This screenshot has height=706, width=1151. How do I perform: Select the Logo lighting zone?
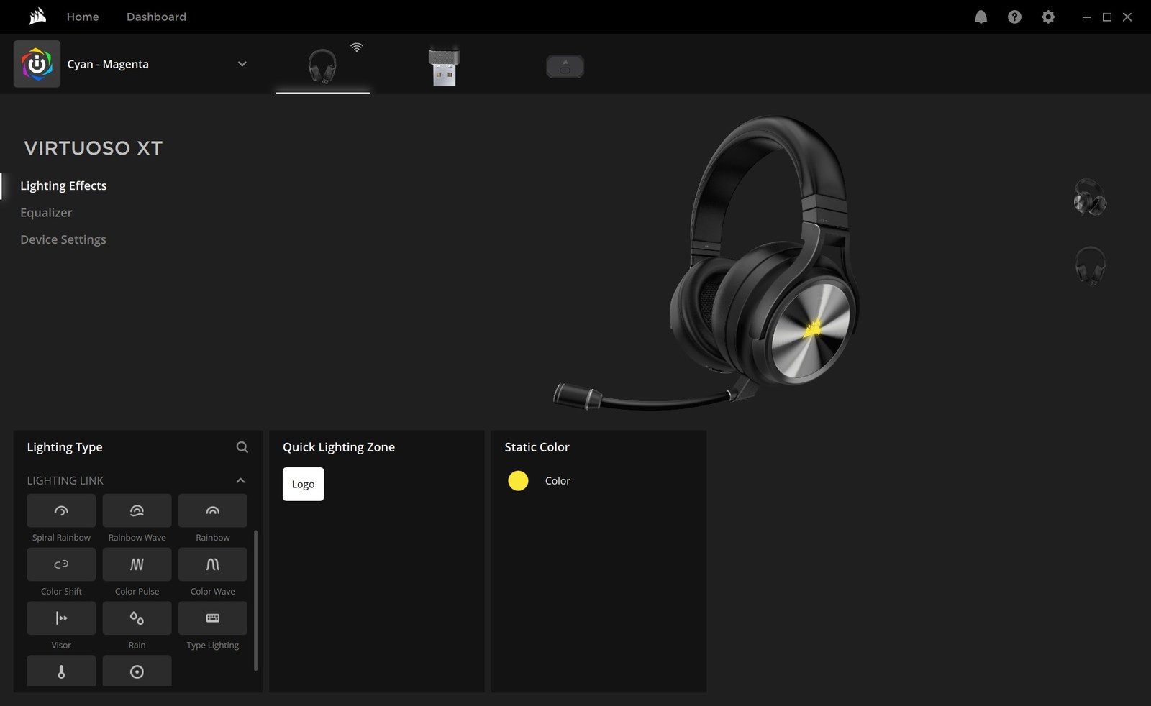tap(303, 484)
